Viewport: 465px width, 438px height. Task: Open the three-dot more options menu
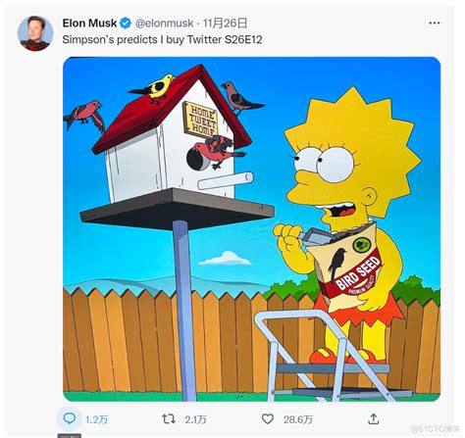(434, 23)
